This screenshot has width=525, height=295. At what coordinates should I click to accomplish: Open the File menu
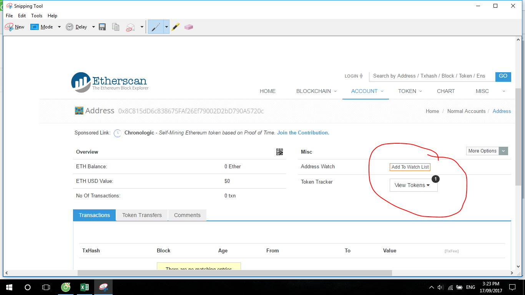pos(9,16)
